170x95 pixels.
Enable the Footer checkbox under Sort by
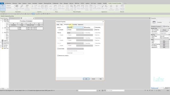[67, 30]
